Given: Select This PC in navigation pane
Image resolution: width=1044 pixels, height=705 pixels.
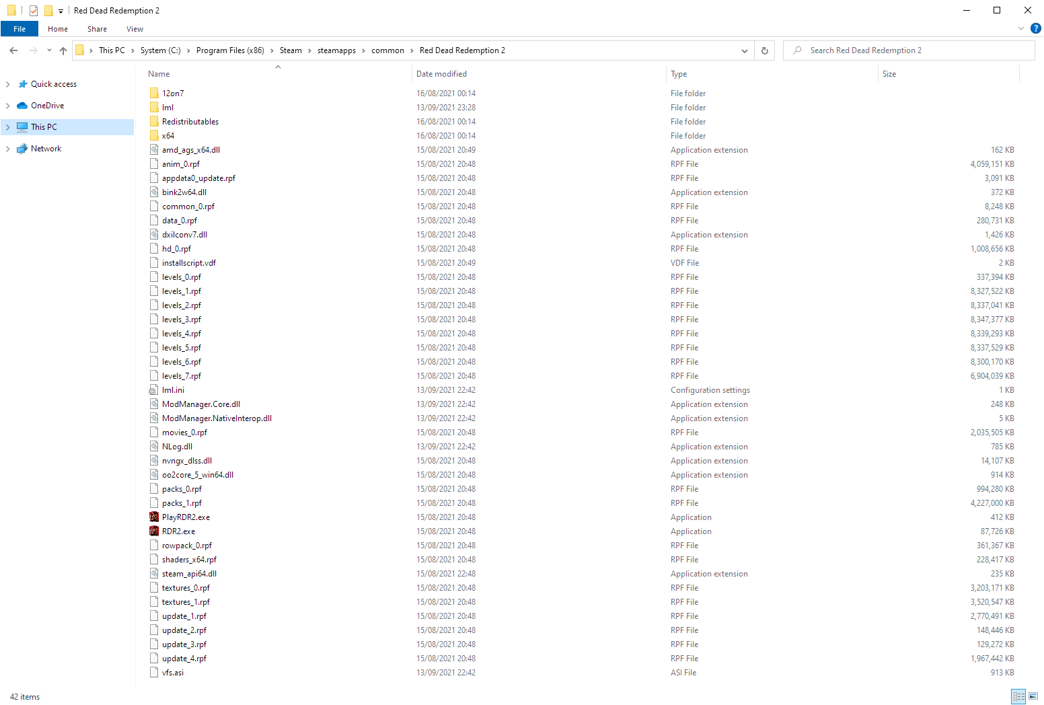Looking at the screenshot, I should 67,127.
